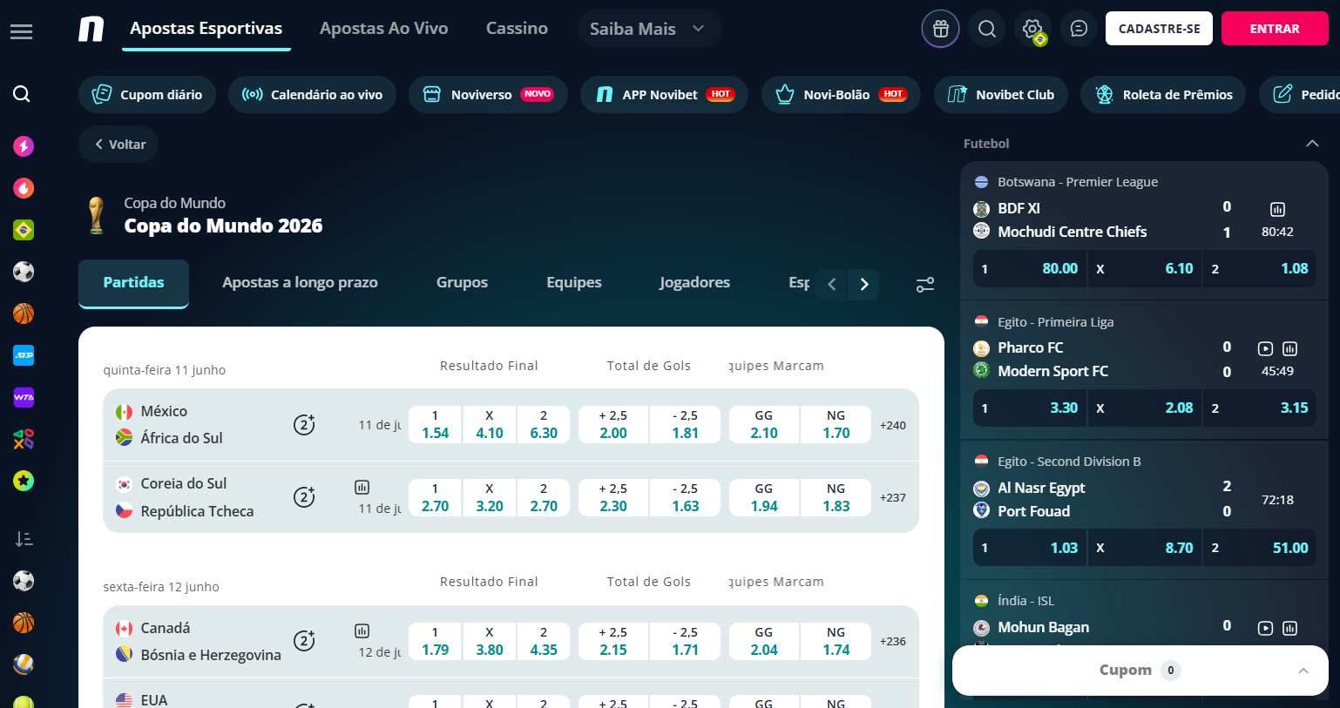
Task: Expand the Cupom bet slip panel
Action: [1140, 670]
